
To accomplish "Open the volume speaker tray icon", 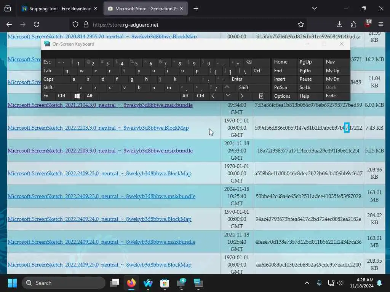I will coord(340,283).
